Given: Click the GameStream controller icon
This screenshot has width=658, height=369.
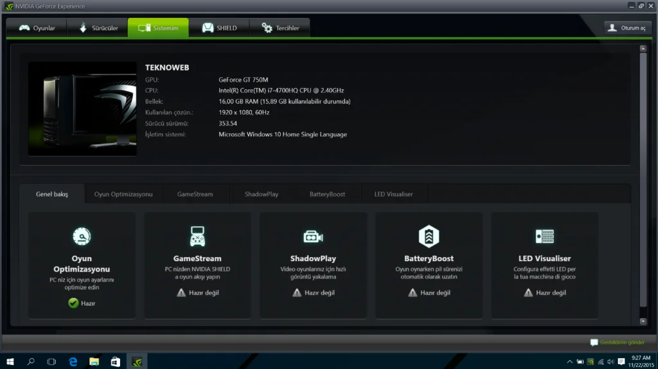Looking at the screenshot, I should tap(197, 236).
